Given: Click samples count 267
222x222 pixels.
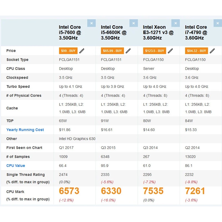Looking at the screenshot, I should pyautogui.click(x=146, y=157).
